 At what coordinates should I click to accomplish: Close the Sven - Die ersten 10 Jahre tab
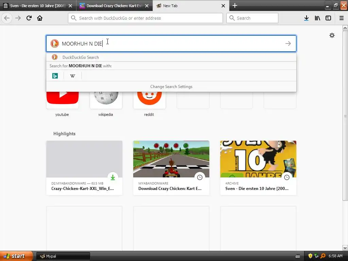[x=70, y=6]
